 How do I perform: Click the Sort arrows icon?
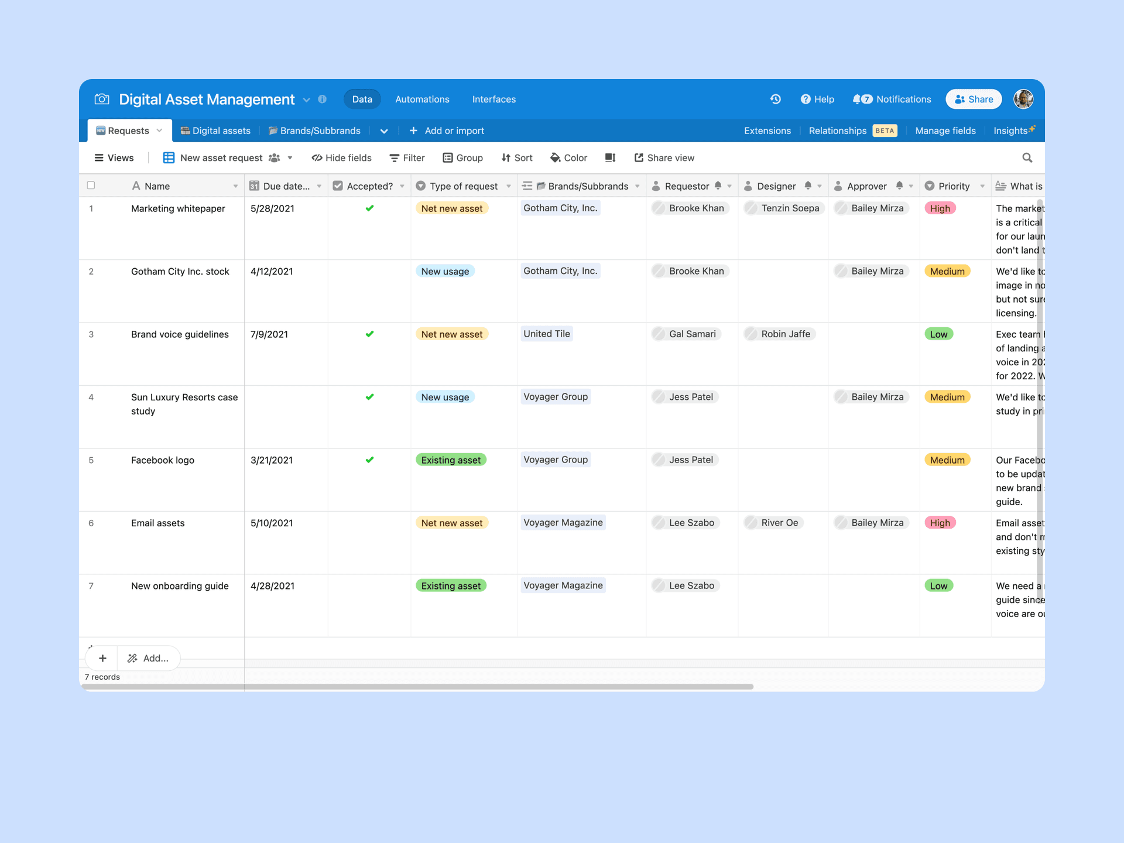506,157
